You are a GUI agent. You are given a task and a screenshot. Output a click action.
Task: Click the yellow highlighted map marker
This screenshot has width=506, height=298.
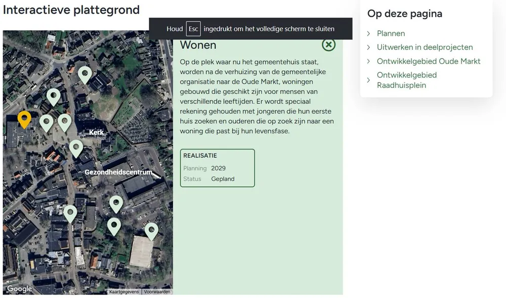click(24, 119)
